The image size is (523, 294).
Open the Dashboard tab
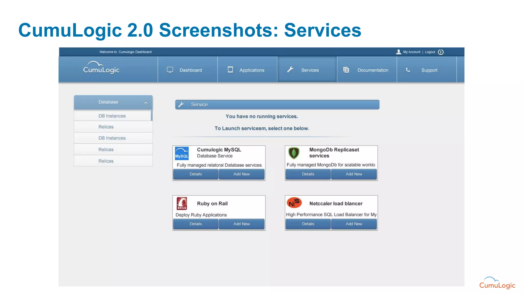(x=187, y=70)
